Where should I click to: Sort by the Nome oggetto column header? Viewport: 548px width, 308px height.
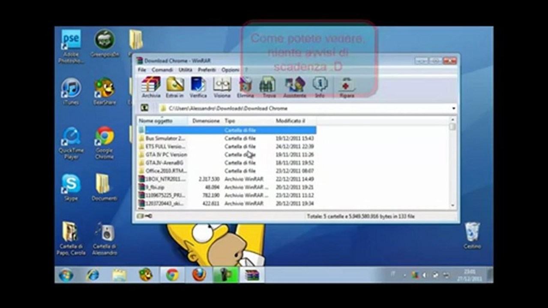point(163,121)
